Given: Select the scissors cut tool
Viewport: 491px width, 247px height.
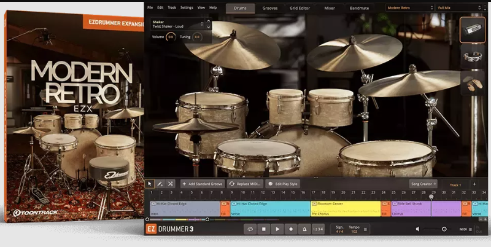Looking at the screenshot, I should click(x=170, y=184).
